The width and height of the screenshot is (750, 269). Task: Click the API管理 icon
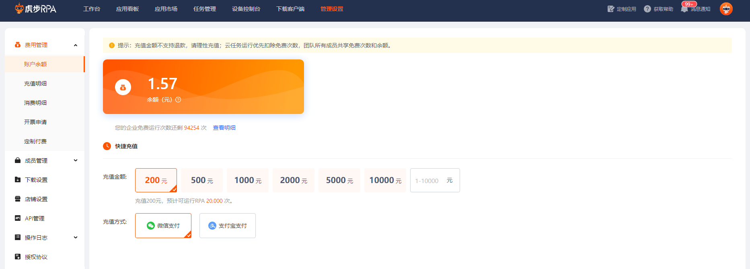click(18, 218)
